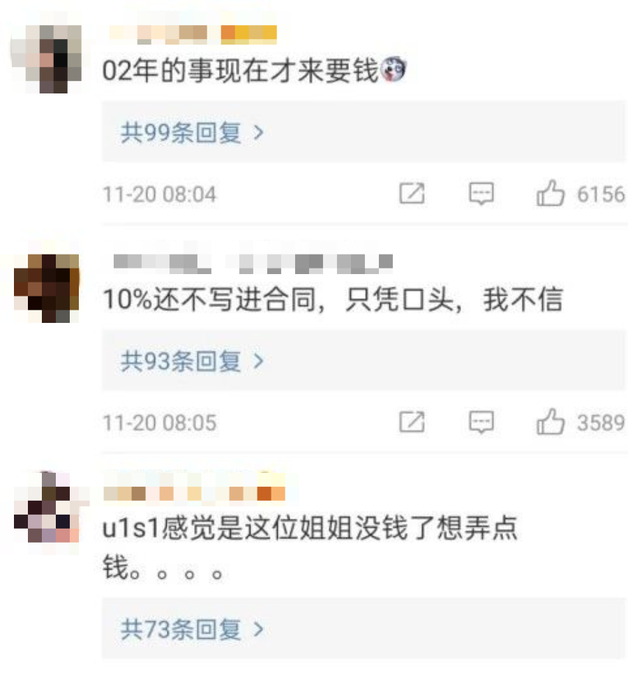The height and width of the screenshot is (673, 628).
Task: Open second commenter's brown avatar
Action: click(x=46, y=288)
